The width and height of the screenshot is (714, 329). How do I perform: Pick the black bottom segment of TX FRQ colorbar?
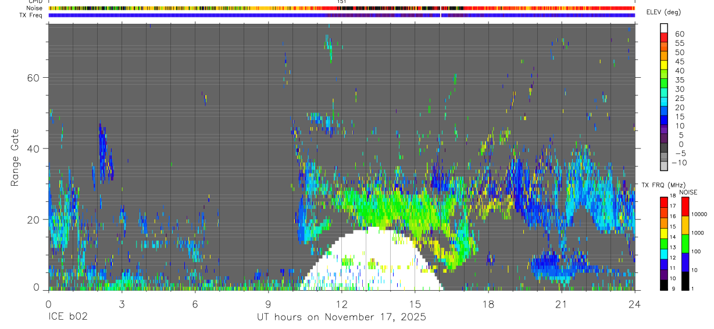click(664, 285)
